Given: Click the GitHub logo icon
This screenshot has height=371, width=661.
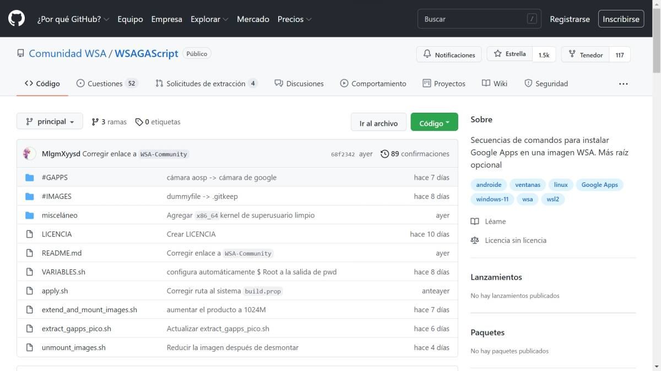Looking at the screenshot, I should point(17,19).
